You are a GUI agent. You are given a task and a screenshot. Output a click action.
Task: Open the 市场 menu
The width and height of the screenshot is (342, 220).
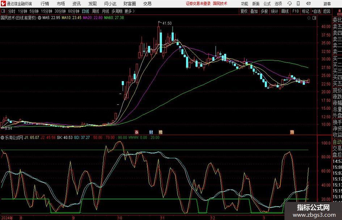[61, 4]
